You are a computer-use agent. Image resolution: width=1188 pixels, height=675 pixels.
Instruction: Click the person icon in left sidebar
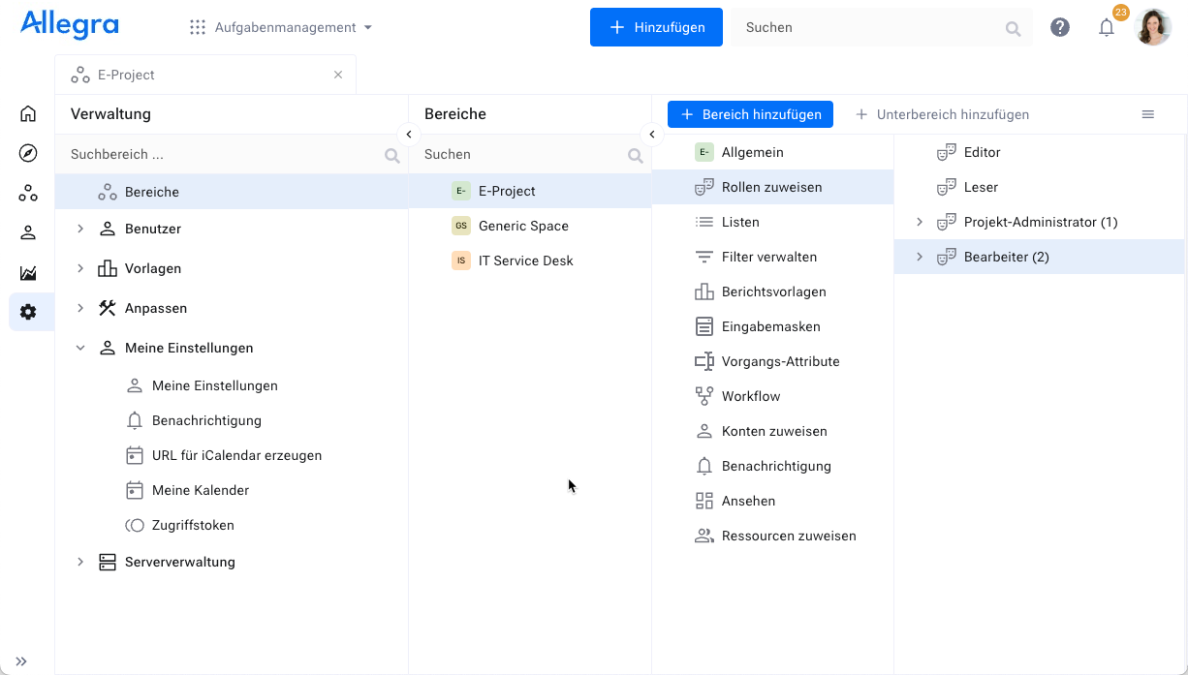(x=28, y=232)
